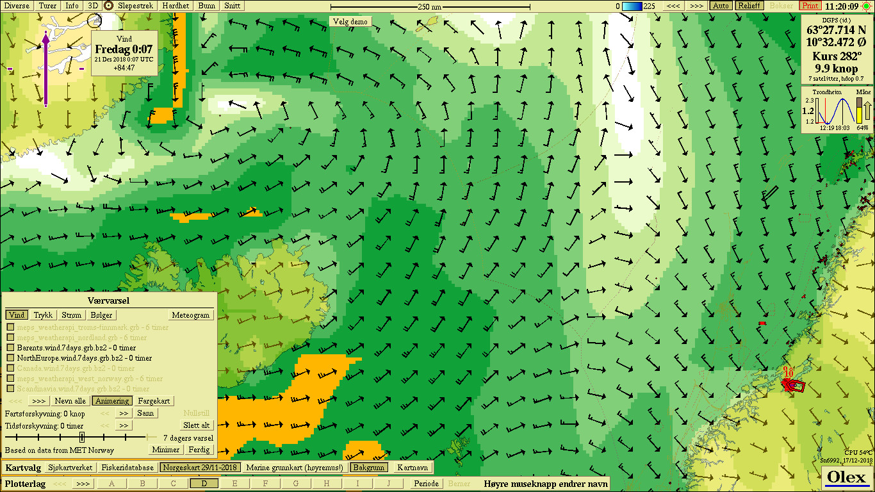This screenshot has height=492, width=875.
Task: Click the yellow moon phase bar showing 64%
Action: 860,110
